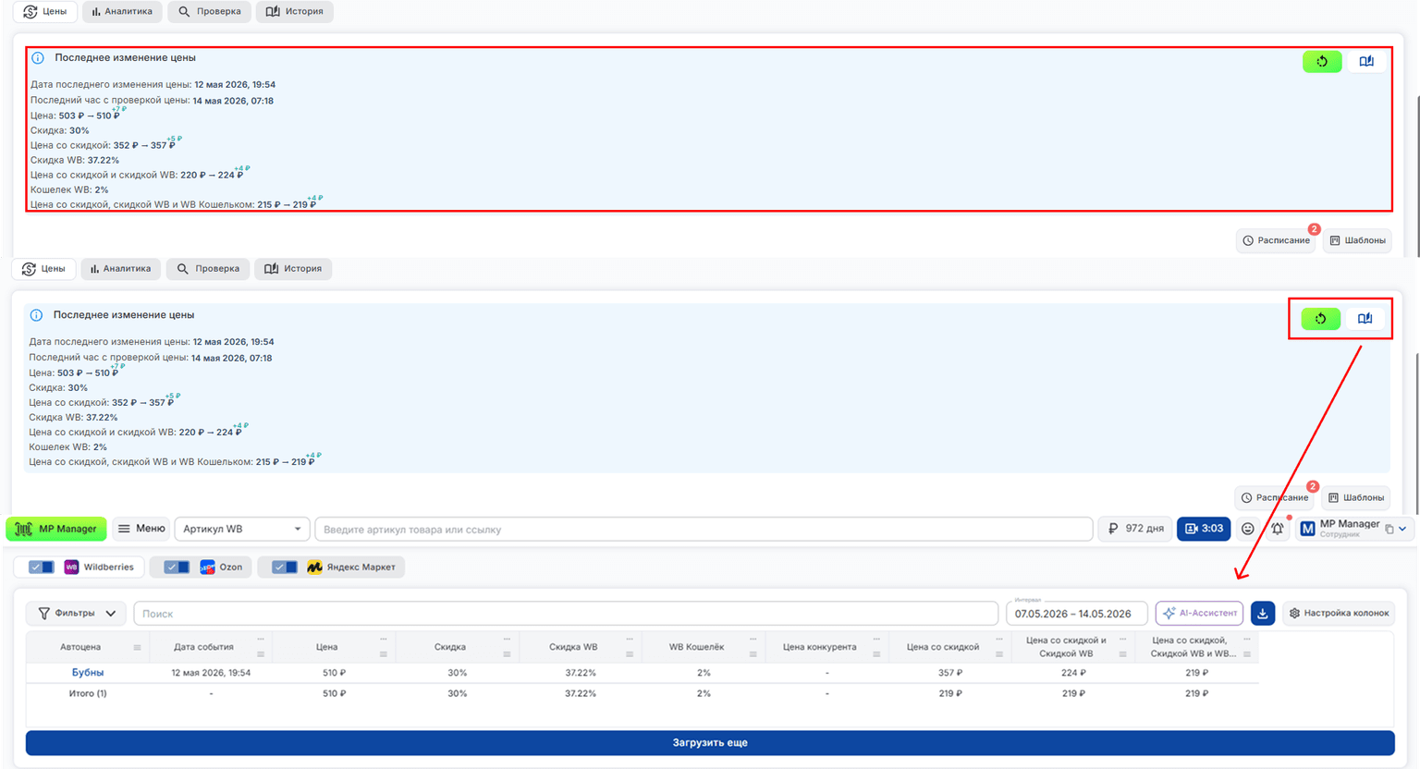Screen dimensions: 1420x769
Task: Open notifications via the bell icon
Action: click(x=1278, y=529)
